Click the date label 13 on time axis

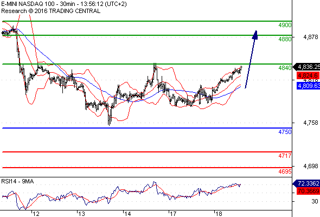81,214
